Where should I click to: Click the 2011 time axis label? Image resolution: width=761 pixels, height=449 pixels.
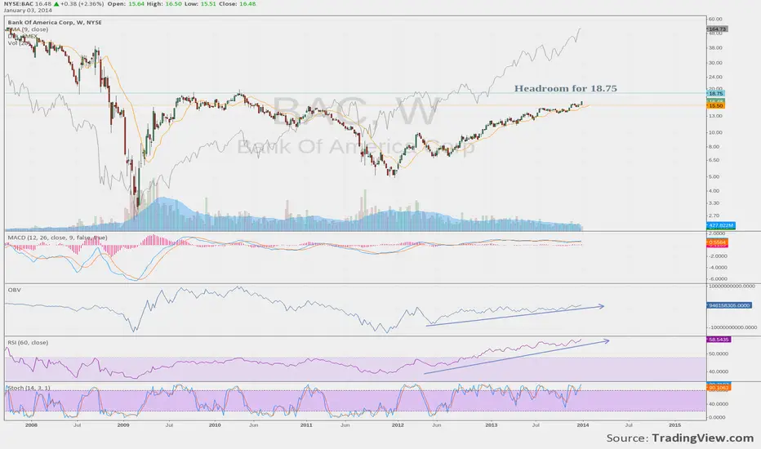click(x=306, y=425)
